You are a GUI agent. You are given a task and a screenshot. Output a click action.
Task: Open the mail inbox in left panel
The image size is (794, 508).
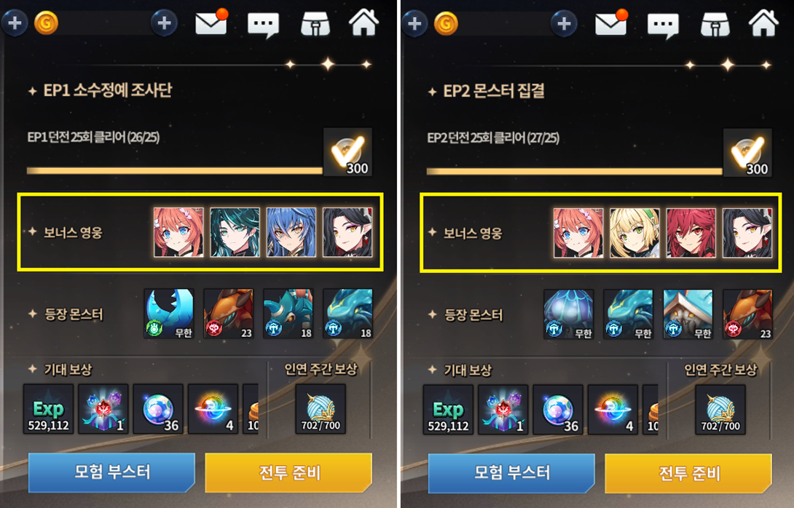211,22
